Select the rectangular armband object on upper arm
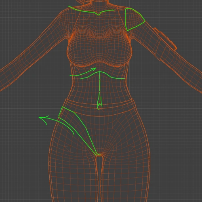Viewport: 202px width, 202px height. click(165, 39)
